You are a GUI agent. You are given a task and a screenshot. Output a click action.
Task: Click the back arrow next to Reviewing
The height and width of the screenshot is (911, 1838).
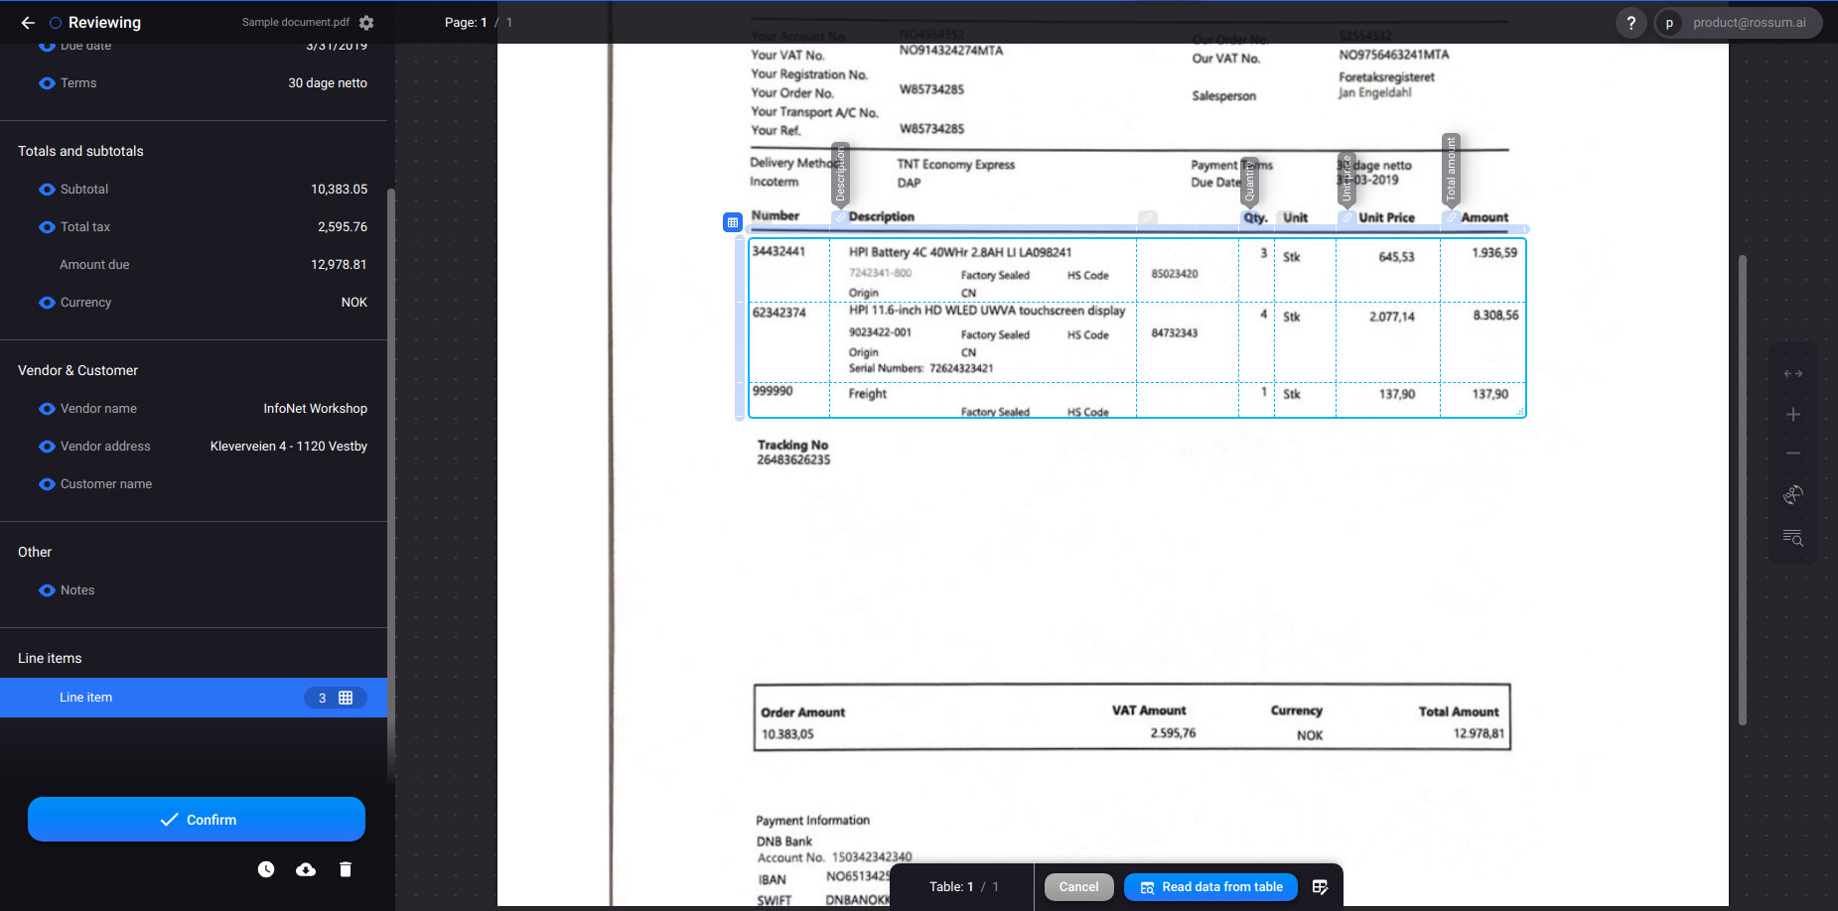click(x=28, y=23)
